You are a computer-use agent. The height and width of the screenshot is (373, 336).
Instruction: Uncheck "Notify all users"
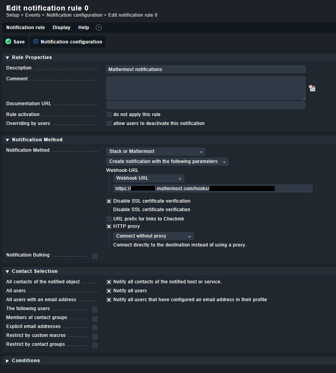click(109, 291)
